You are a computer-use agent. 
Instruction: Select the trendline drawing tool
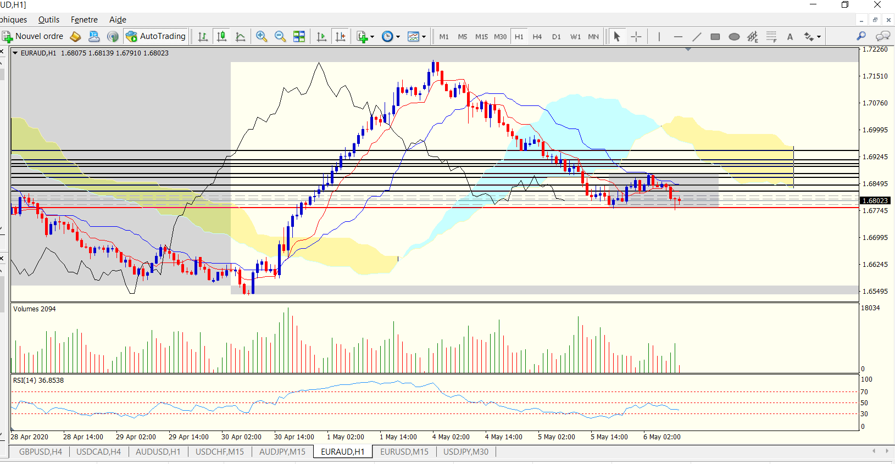pyautogui.click(x=697, y=37)
